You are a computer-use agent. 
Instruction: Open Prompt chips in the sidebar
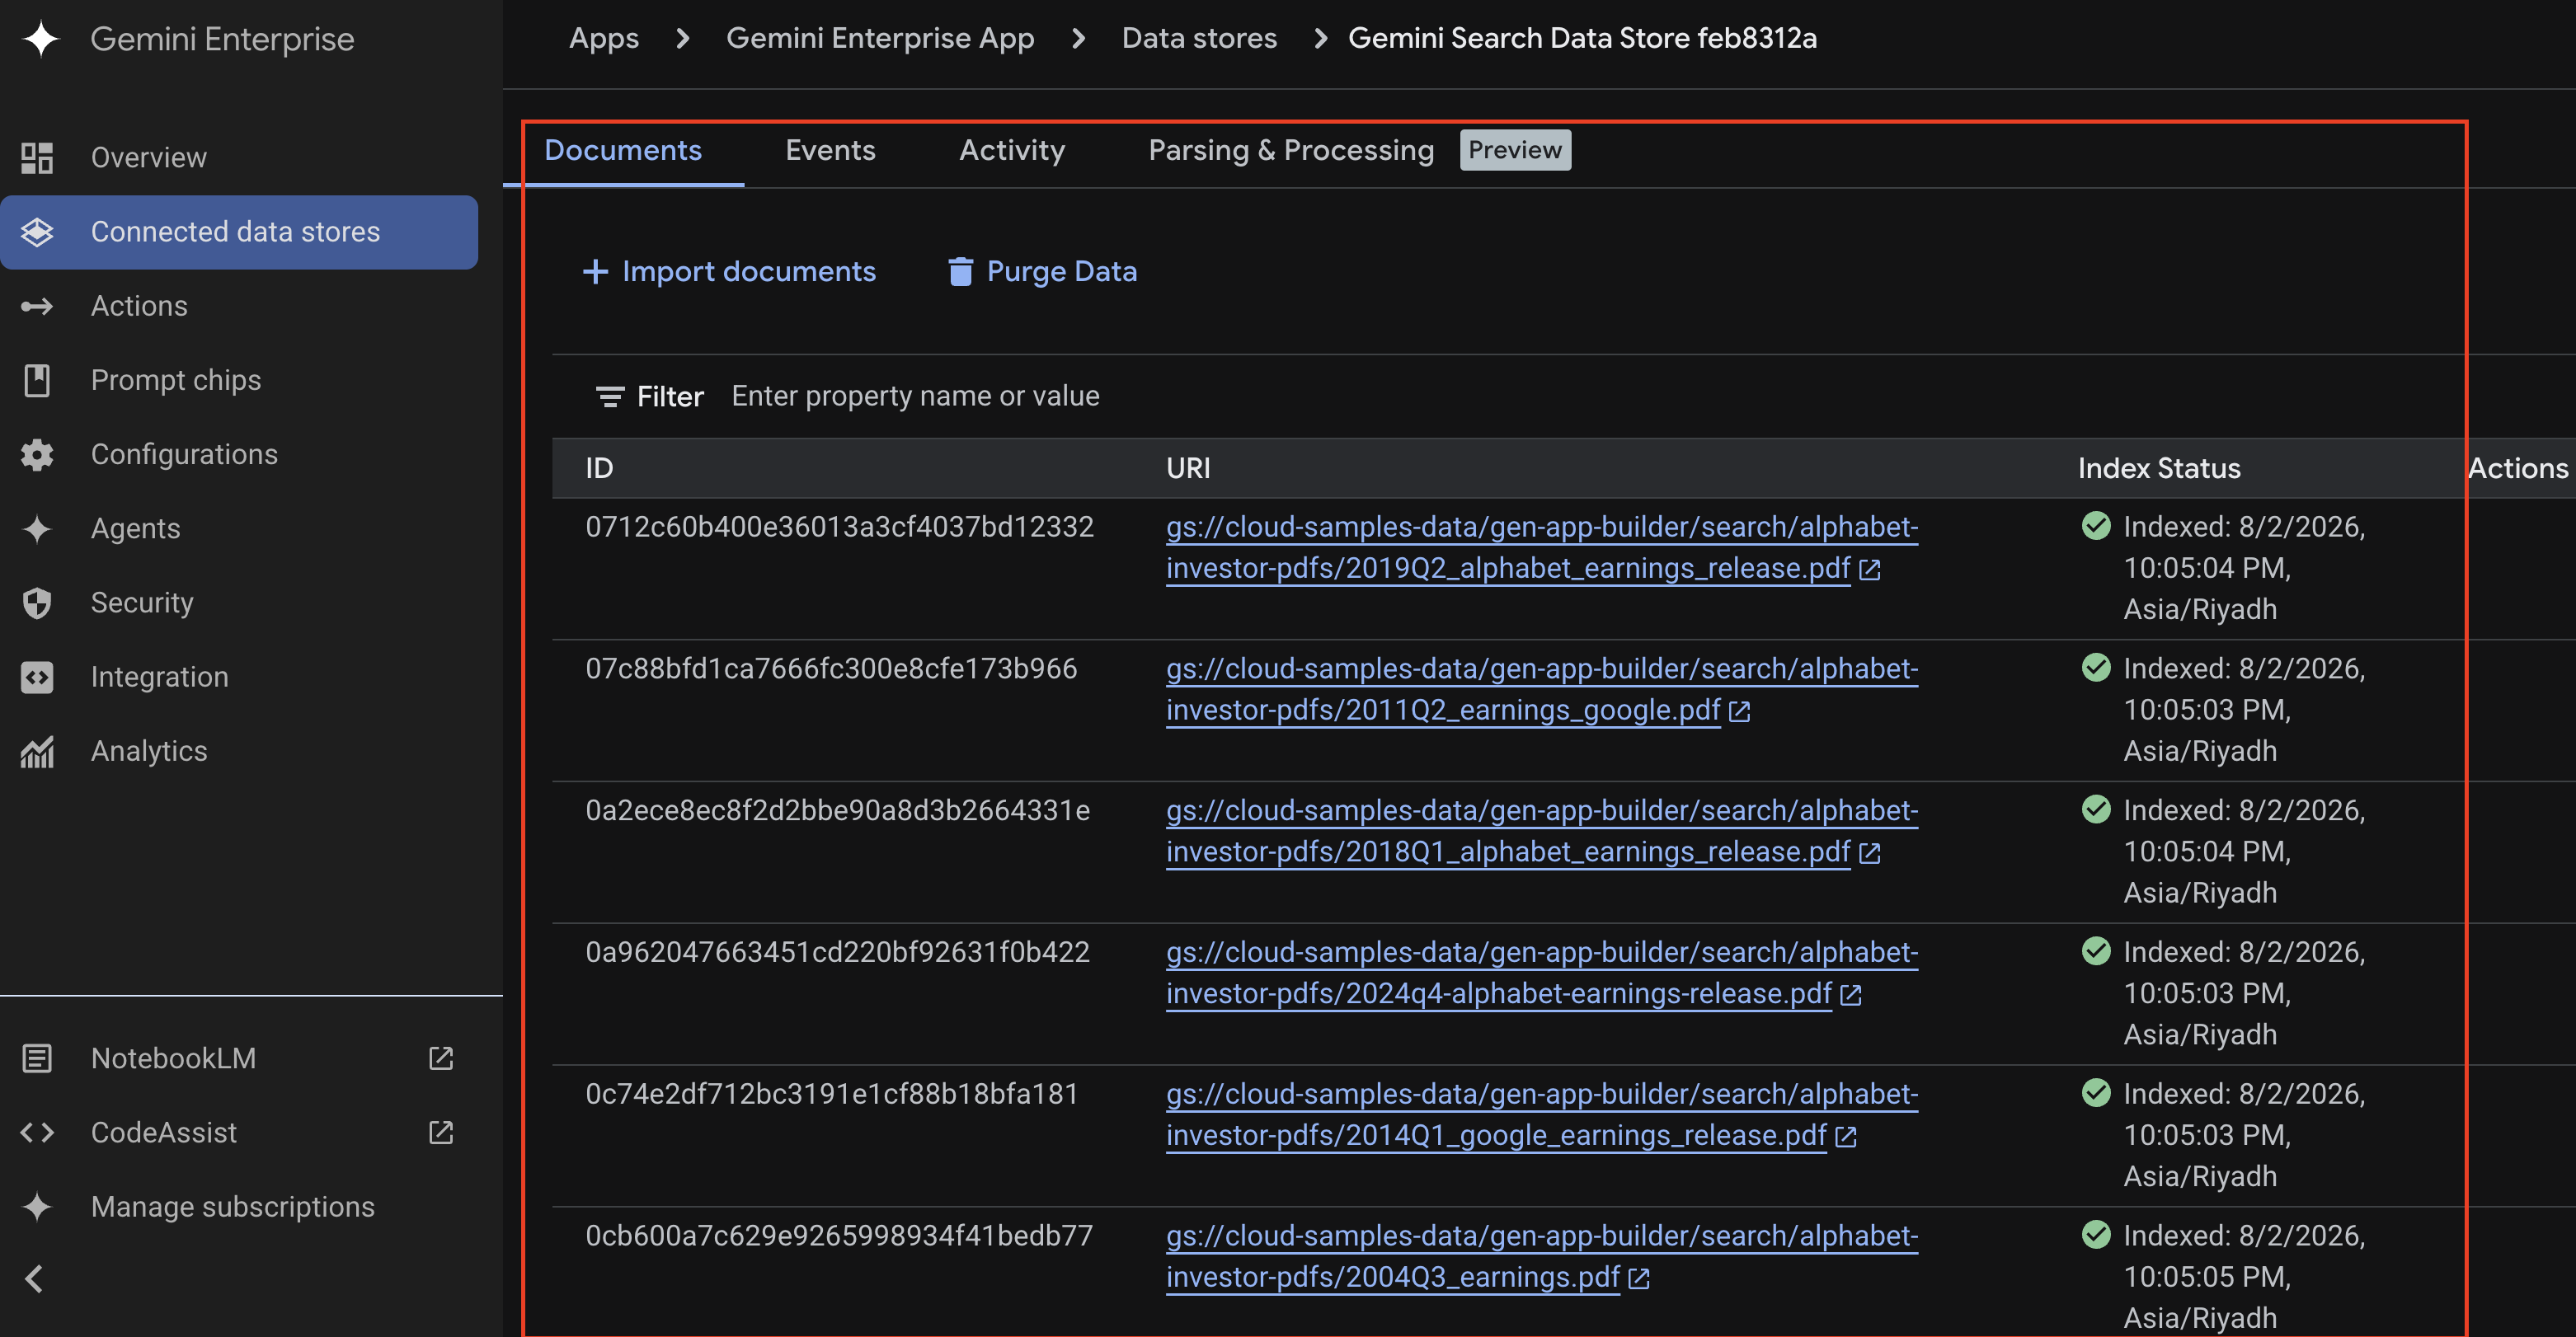click(x=239, y=380)
